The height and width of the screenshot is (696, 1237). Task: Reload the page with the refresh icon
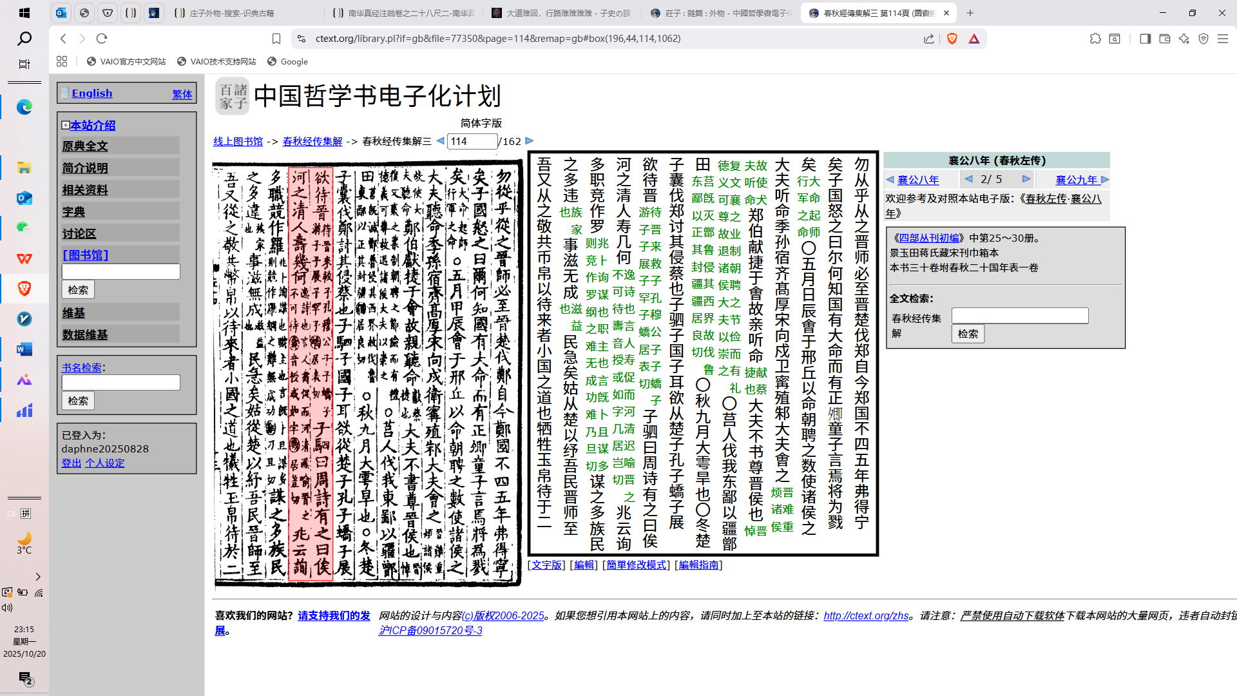pos(102,39)
